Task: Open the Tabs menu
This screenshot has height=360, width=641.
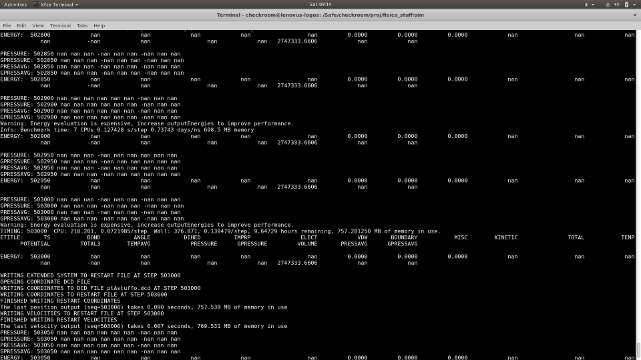Action: (x=81, y=25)
